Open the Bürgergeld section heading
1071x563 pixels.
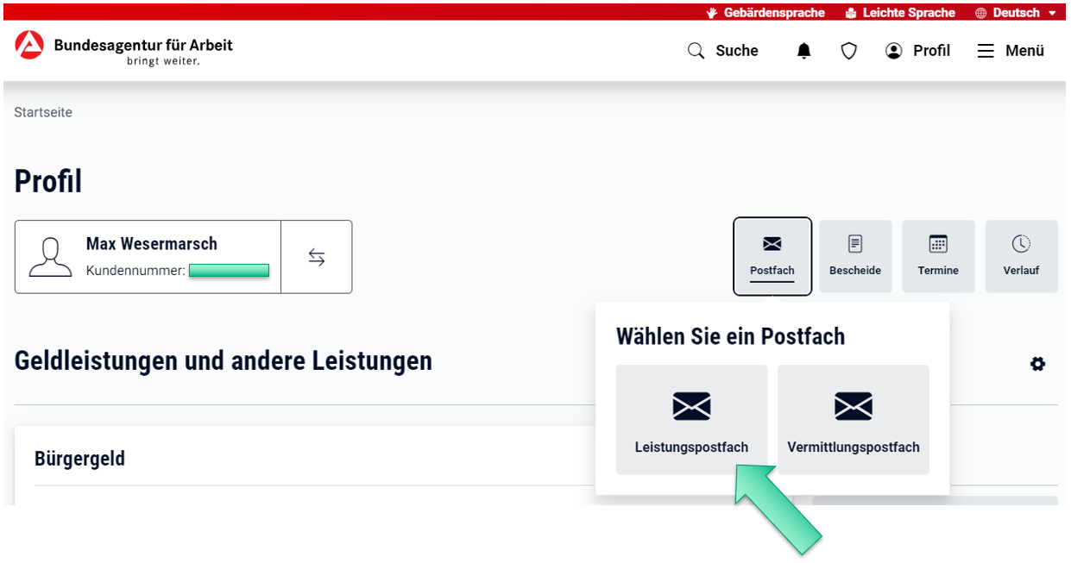[x=79, y=458]
